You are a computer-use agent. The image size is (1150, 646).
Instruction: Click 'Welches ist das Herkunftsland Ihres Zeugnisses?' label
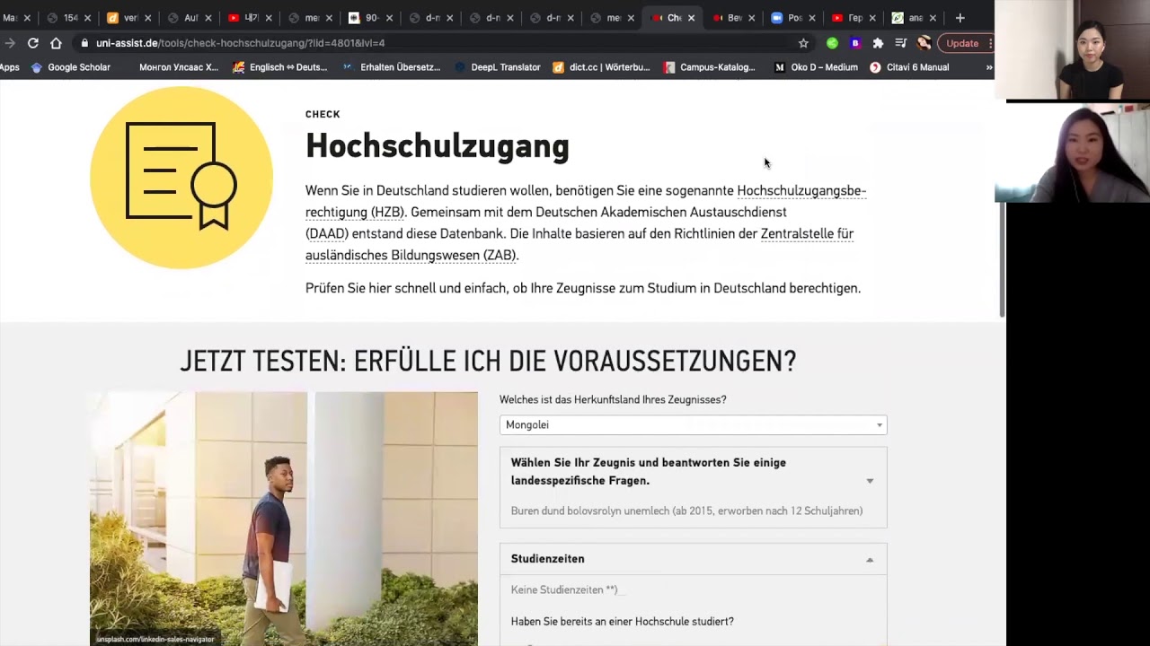click(613, 399)
